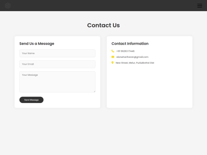Click phone number +91 96263 17446

pyautogui.click(x=125, y=51)
